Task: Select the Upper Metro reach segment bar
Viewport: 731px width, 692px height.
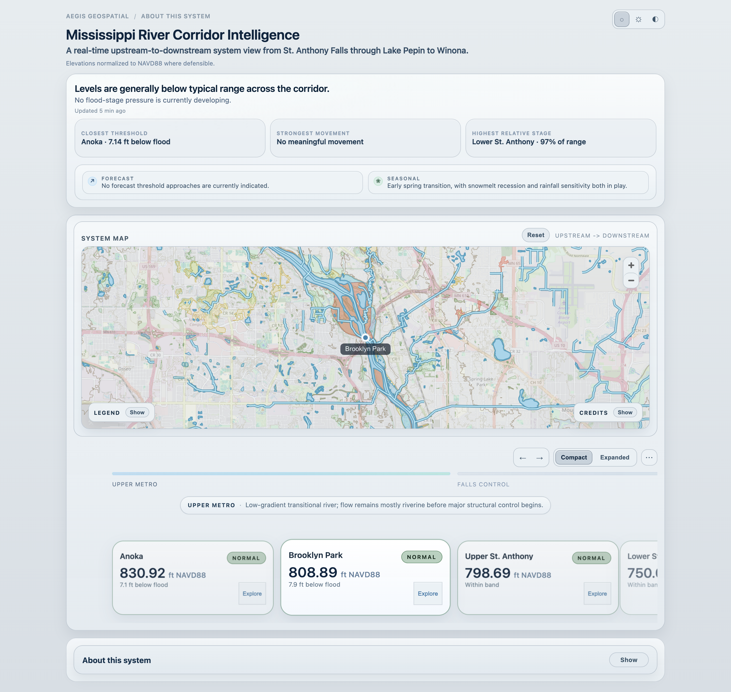Action: [x=281, y=474]
